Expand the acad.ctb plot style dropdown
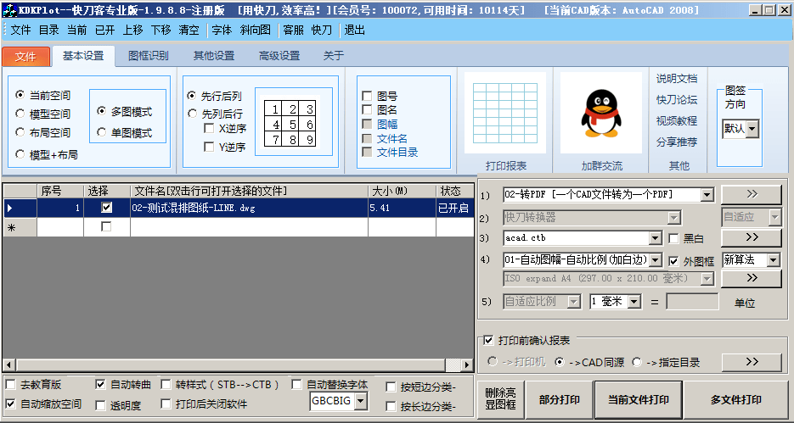 pyautogui.click(x=655, y=239)
